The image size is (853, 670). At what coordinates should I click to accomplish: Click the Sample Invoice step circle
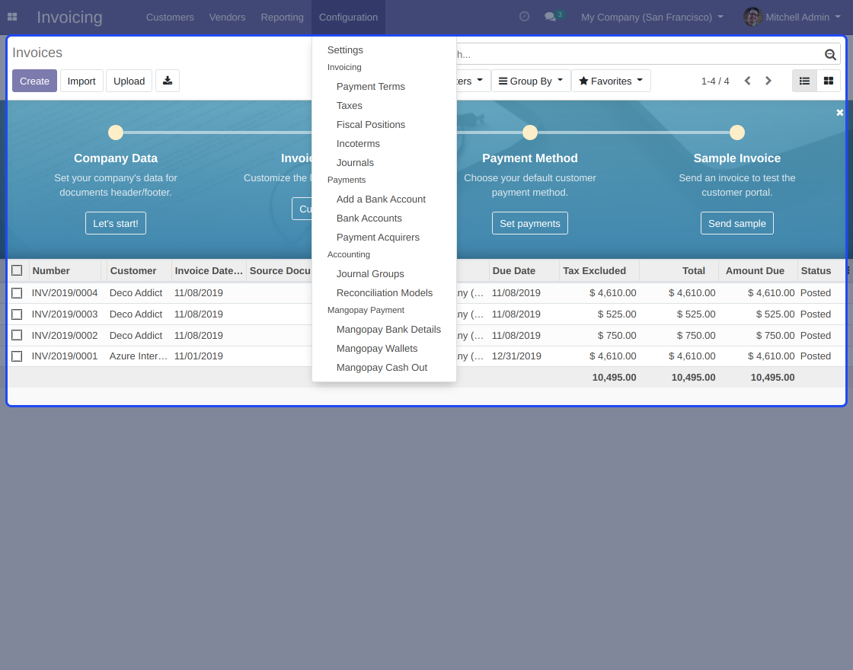click(x=737, y=132)
